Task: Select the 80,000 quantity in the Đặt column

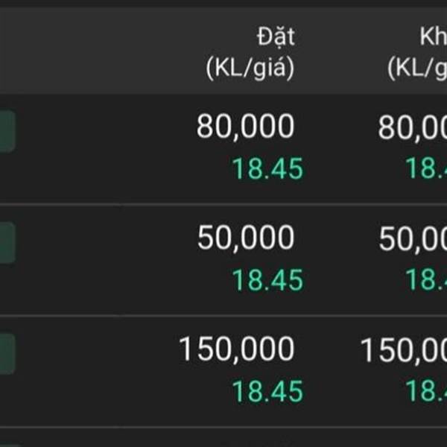Action: point(246,128)
